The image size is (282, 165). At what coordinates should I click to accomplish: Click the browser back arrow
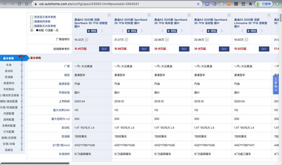click(5, 4)
